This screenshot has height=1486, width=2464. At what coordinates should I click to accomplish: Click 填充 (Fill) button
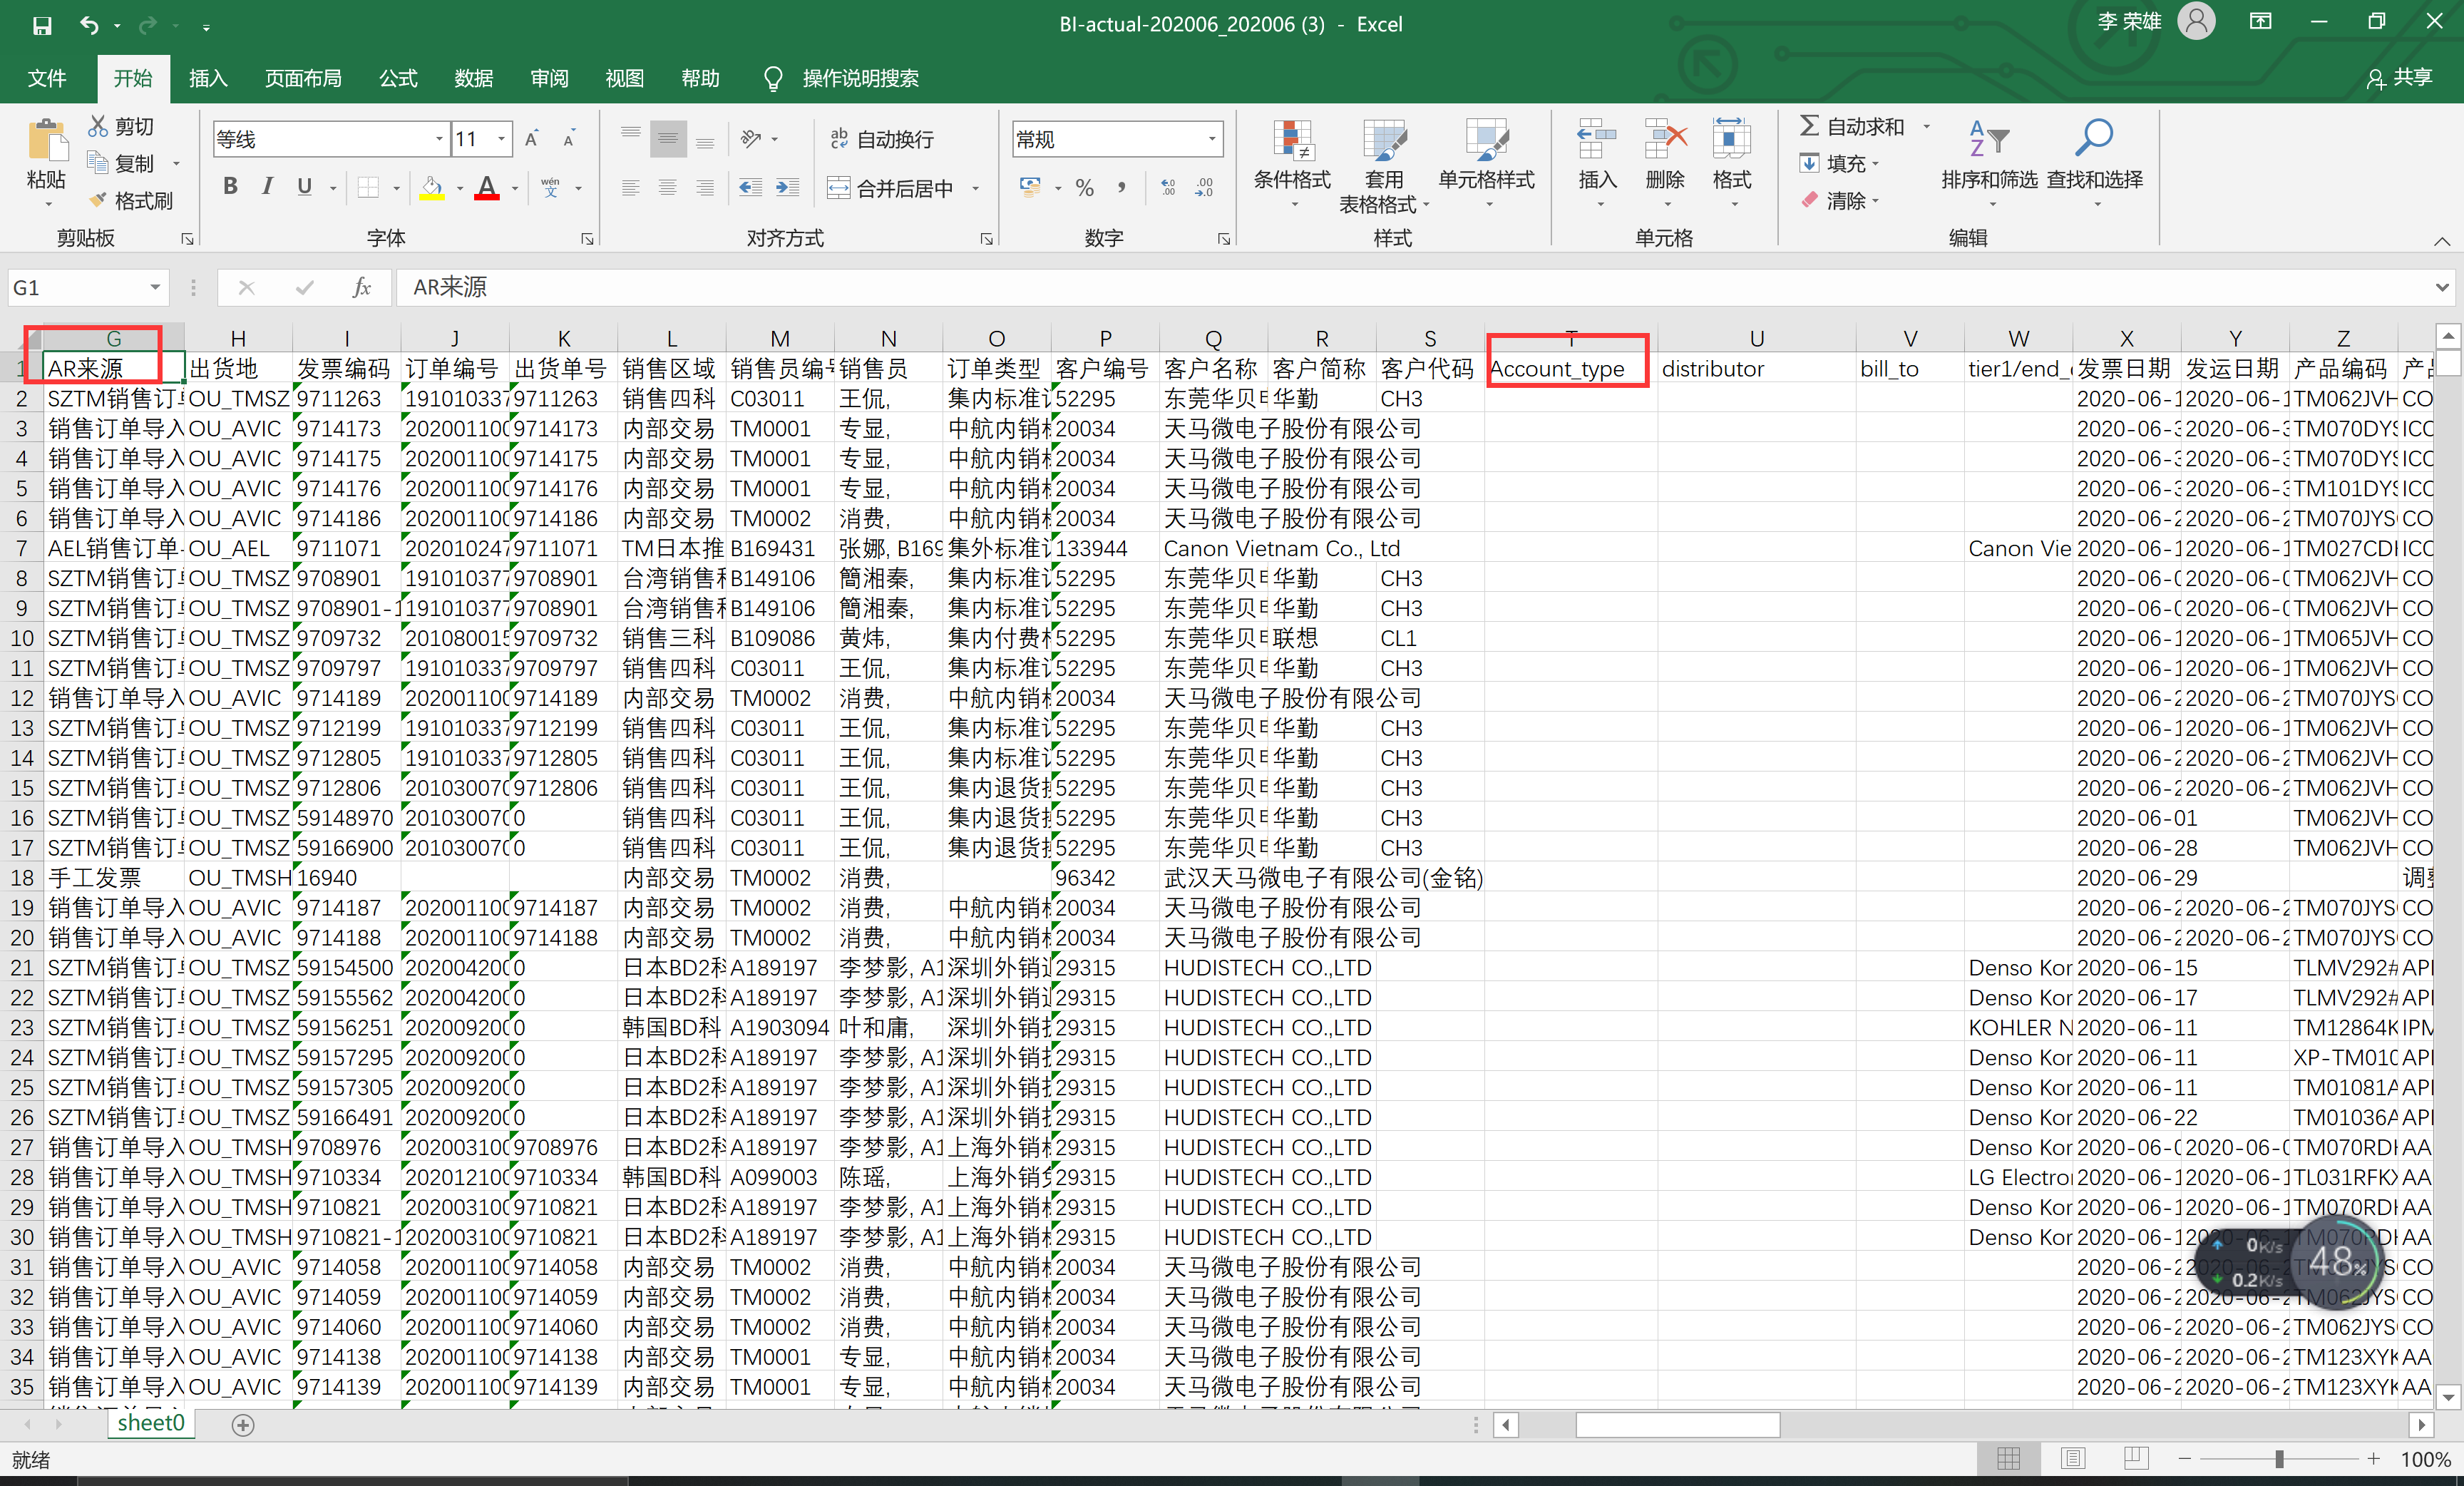click(x=1840, y=163)
